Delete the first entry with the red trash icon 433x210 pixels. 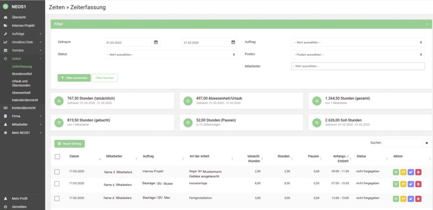[418, 172]
